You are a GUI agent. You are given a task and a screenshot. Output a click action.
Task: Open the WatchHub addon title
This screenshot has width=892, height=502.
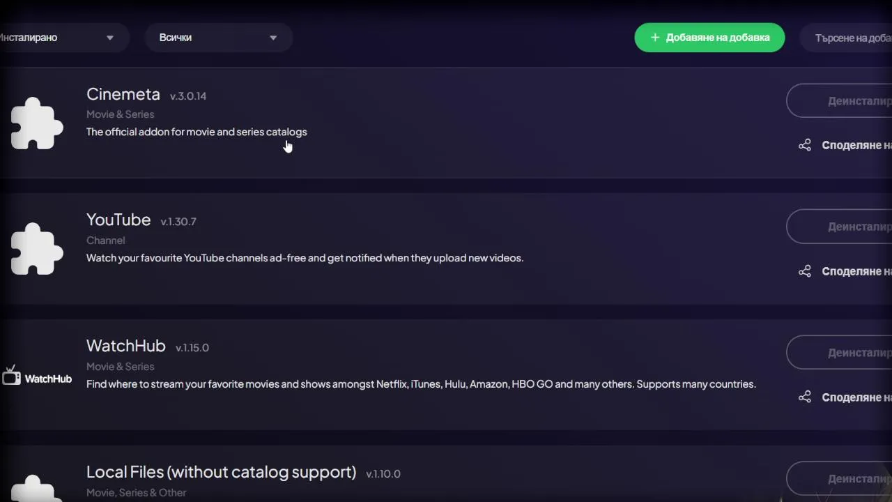coord(126,346)
